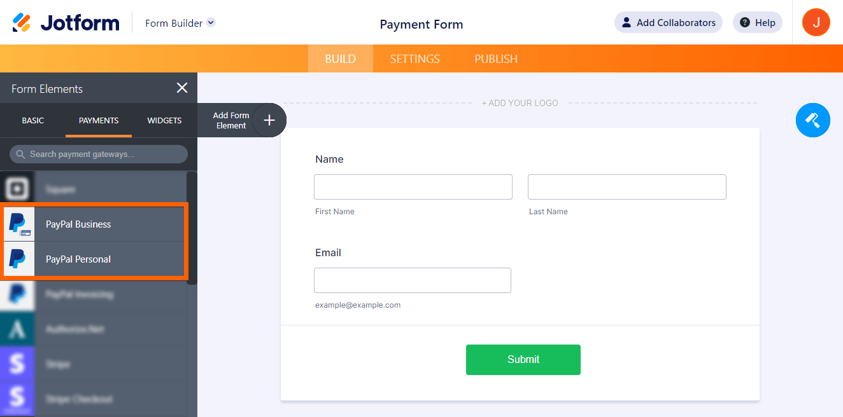Click the Add Your Logo placeholder
The image size is (843, 417).
pos(520,103)
